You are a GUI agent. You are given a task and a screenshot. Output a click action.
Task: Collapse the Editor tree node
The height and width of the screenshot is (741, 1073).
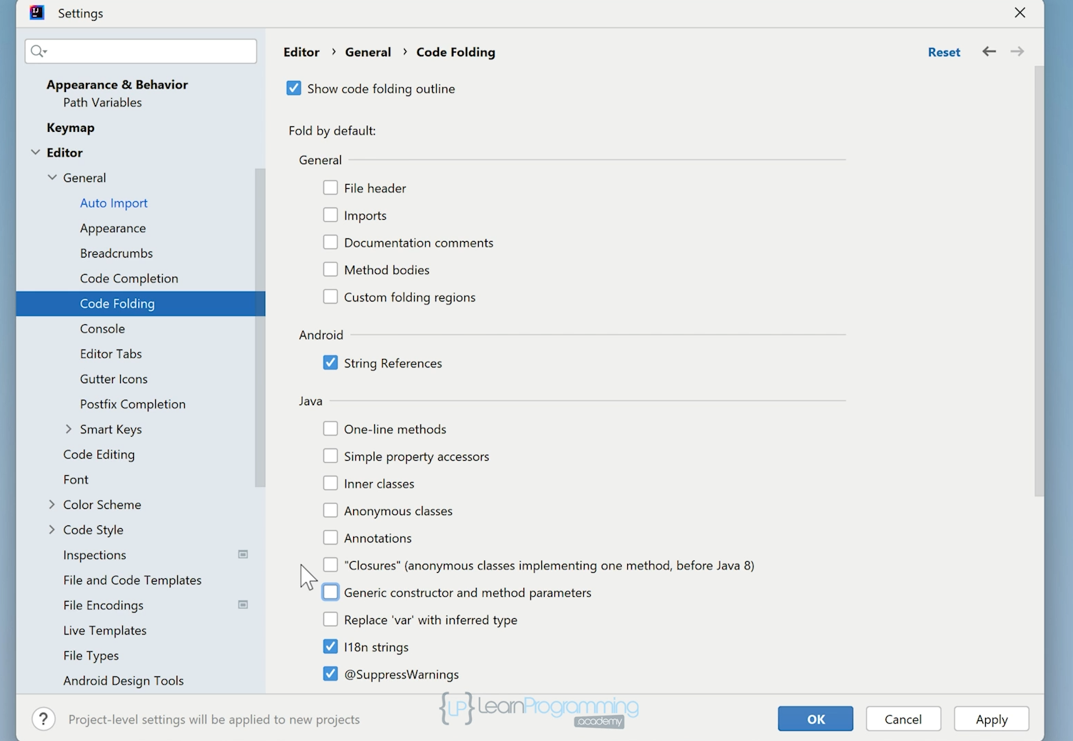(x=36, y=152)
